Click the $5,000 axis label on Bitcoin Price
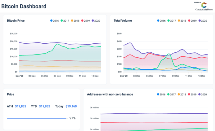Image resolution: width=215 pixels, height=131 pixels. pos(14,64)
